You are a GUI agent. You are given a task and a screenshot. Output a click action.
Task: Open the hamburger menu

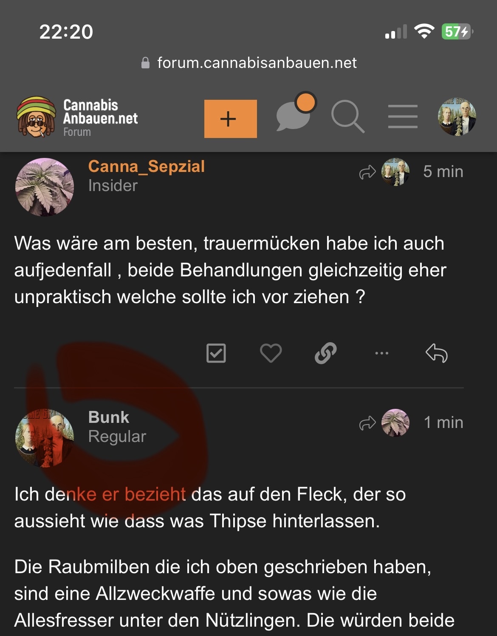[x=403, y=116]
